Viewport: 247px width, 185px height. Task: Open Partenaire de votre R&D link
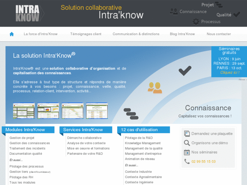coord(85,154)
